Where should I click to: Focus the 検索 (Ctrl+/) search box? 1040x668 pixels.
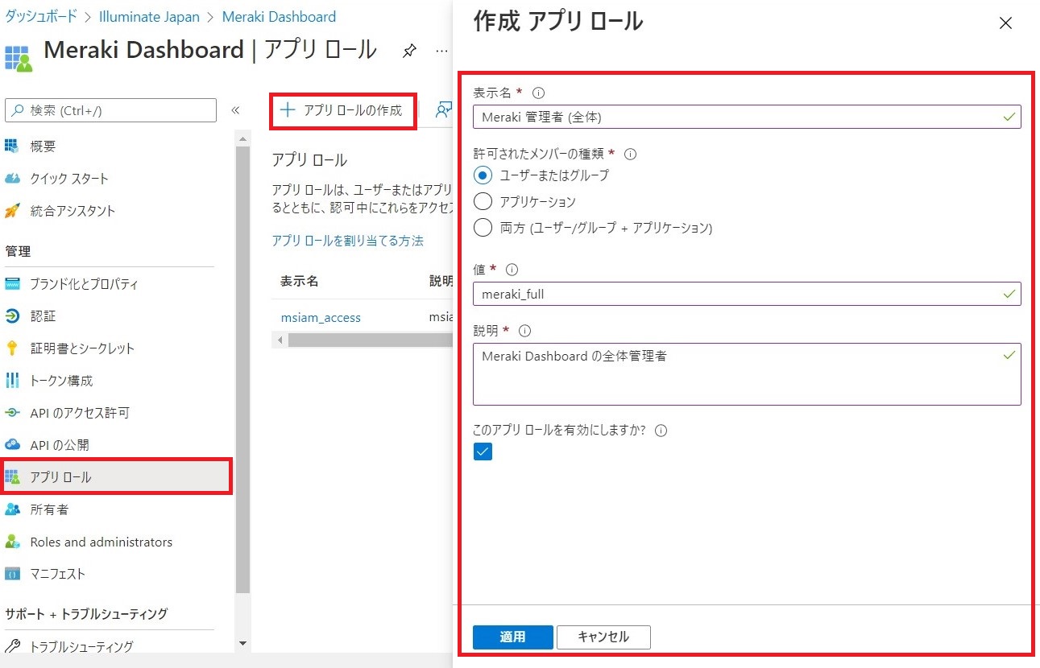[111, 110]
